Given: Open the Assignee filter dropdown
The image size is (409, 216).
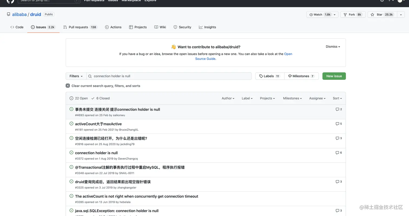Looking at the screenshot, I should coord(317,98).
